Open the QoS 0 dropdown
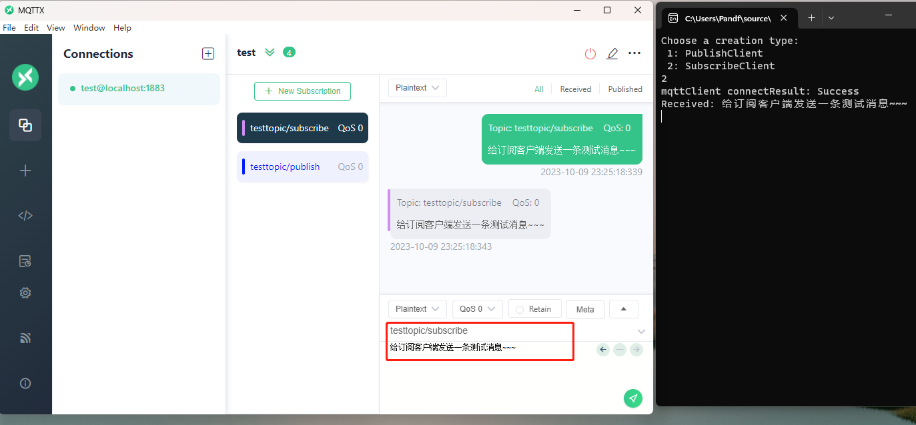This screenshot has height=425, width=916. (477, 309)
